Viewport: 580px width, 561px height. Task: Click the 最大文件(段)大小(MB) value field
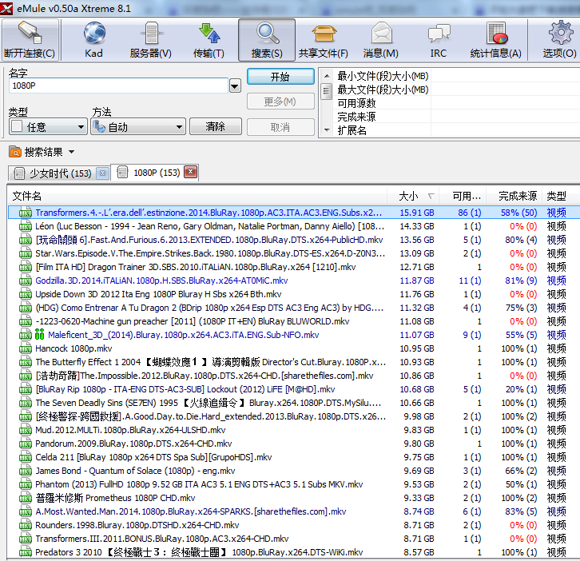tap(505, 90)
